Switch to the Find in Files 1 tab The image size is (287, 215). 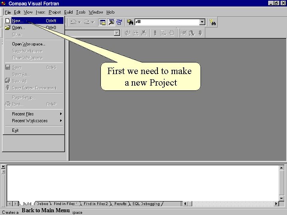pyautogui.click(x=65, y=204)
